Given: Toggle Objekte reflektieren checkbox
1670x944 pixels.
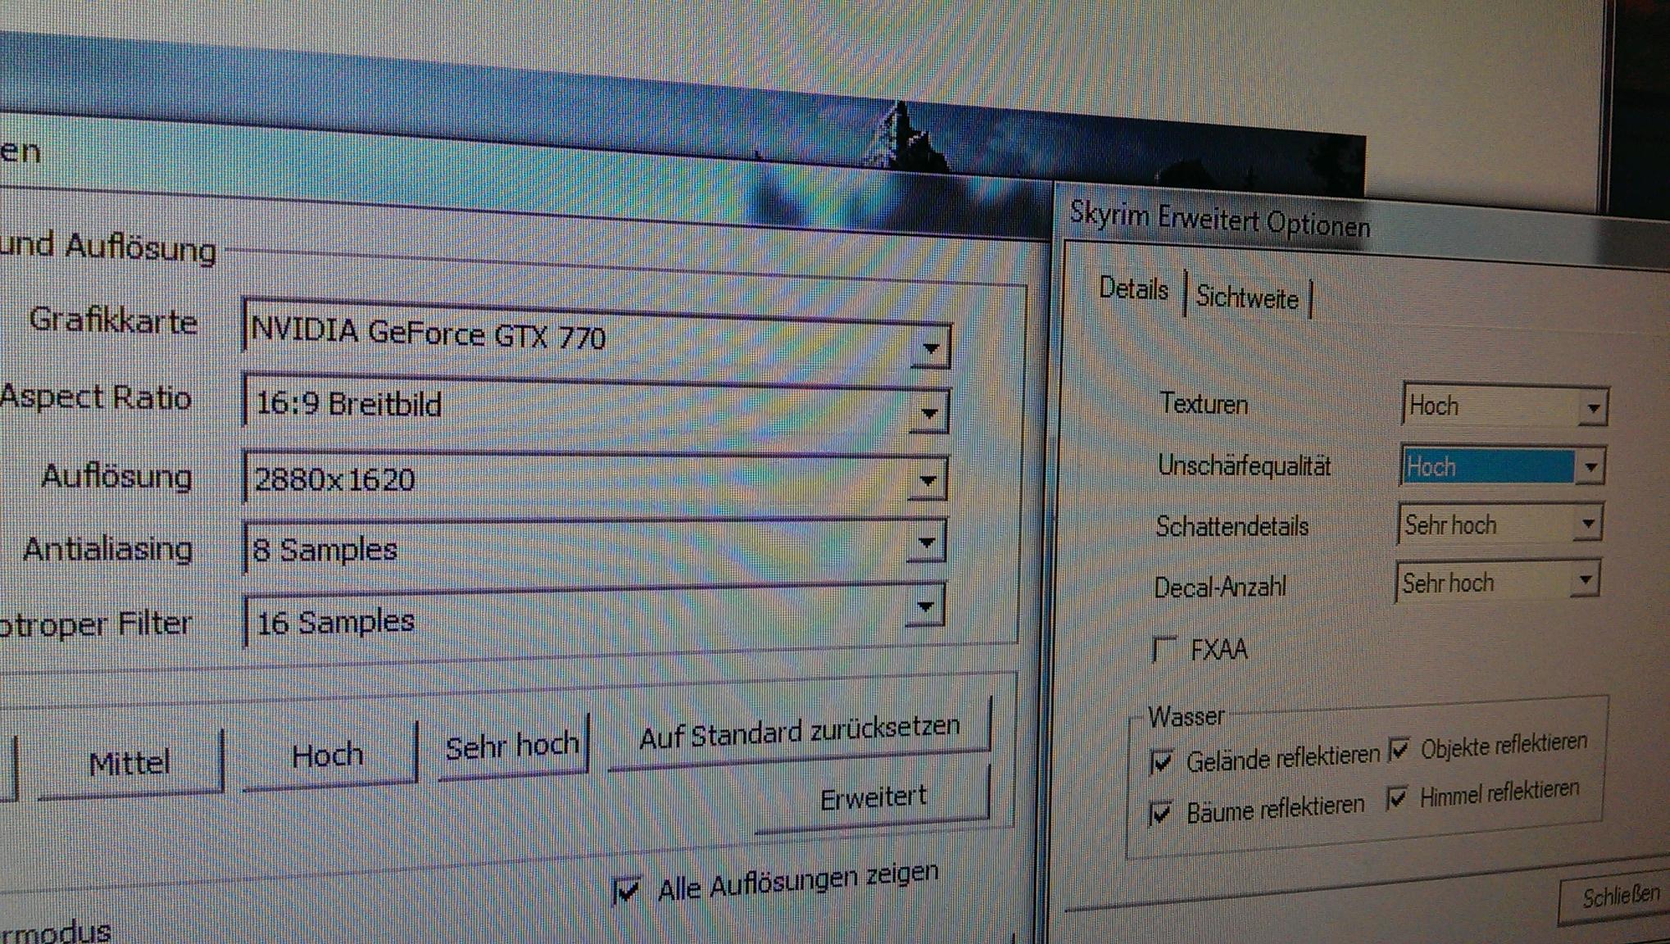Looking at the screenshot, I should pyautogui.click(x=1399, y=749).
